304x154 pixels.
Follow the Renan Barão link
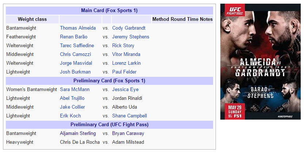point(74,37)
